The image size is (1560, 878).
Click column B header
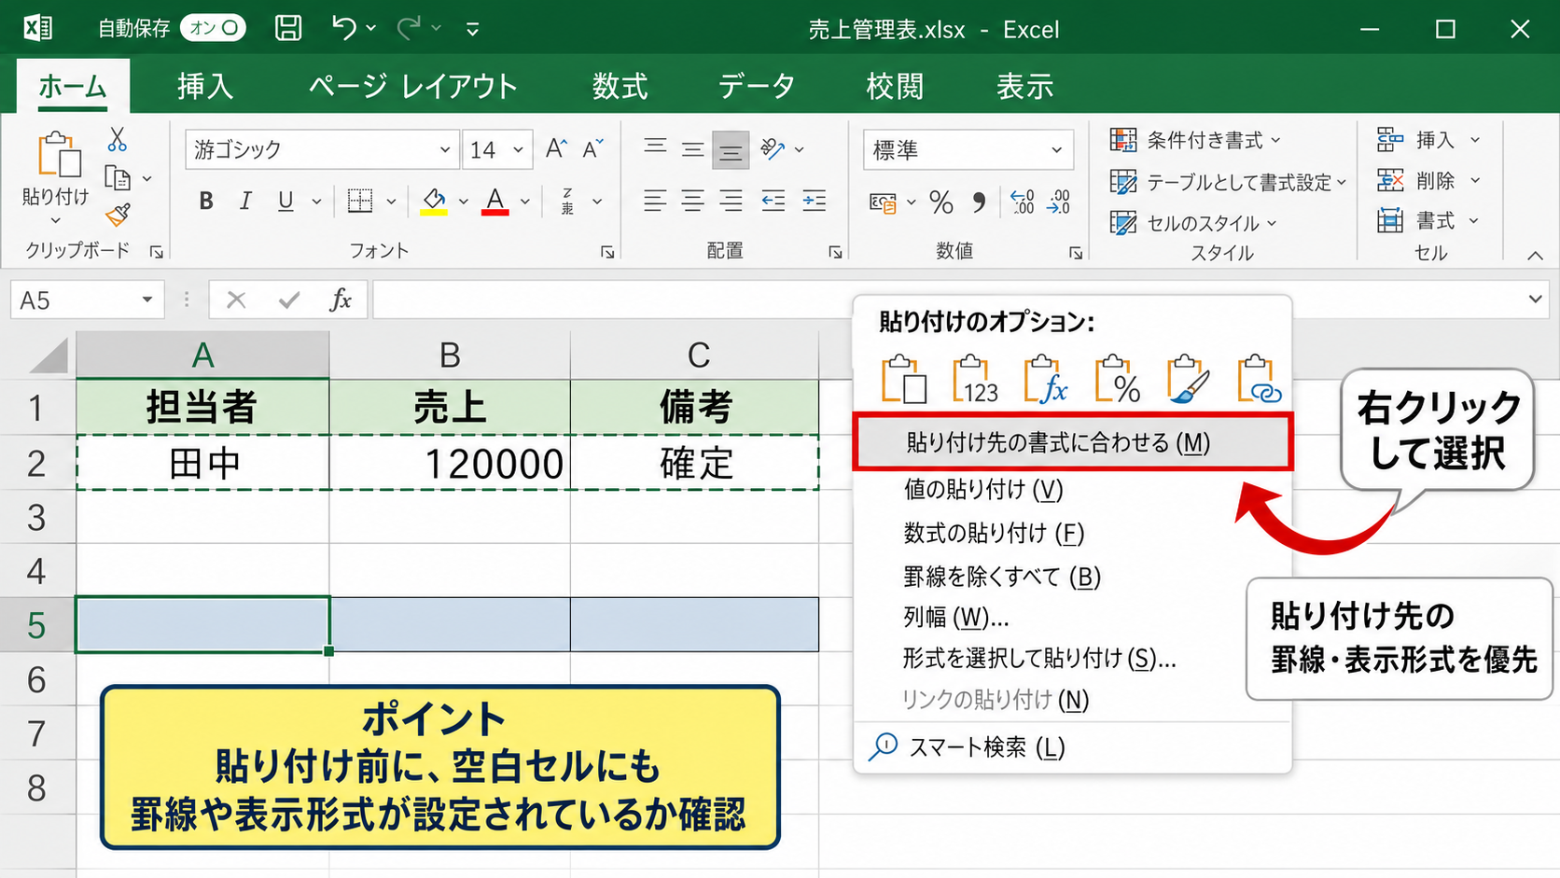(x=450, y=355)
